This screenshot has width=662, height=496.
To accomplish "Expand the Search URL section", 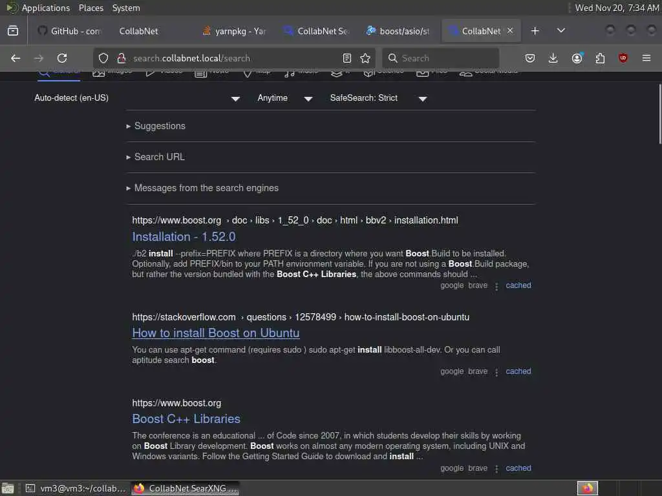I will (x=159, y=157).
